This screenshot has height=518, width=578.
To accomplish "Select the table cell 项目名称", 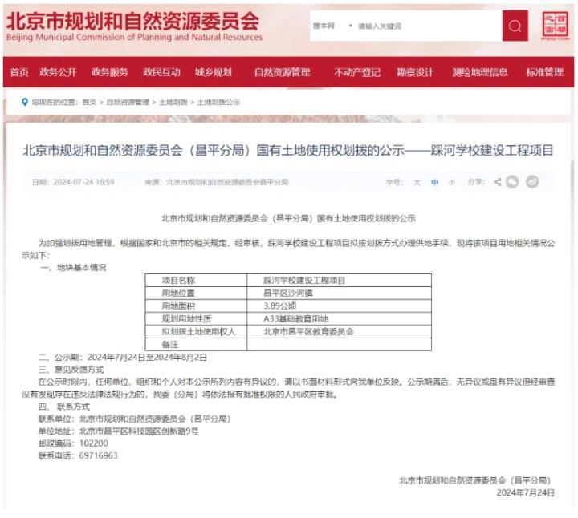I will (x=196, y=281).
